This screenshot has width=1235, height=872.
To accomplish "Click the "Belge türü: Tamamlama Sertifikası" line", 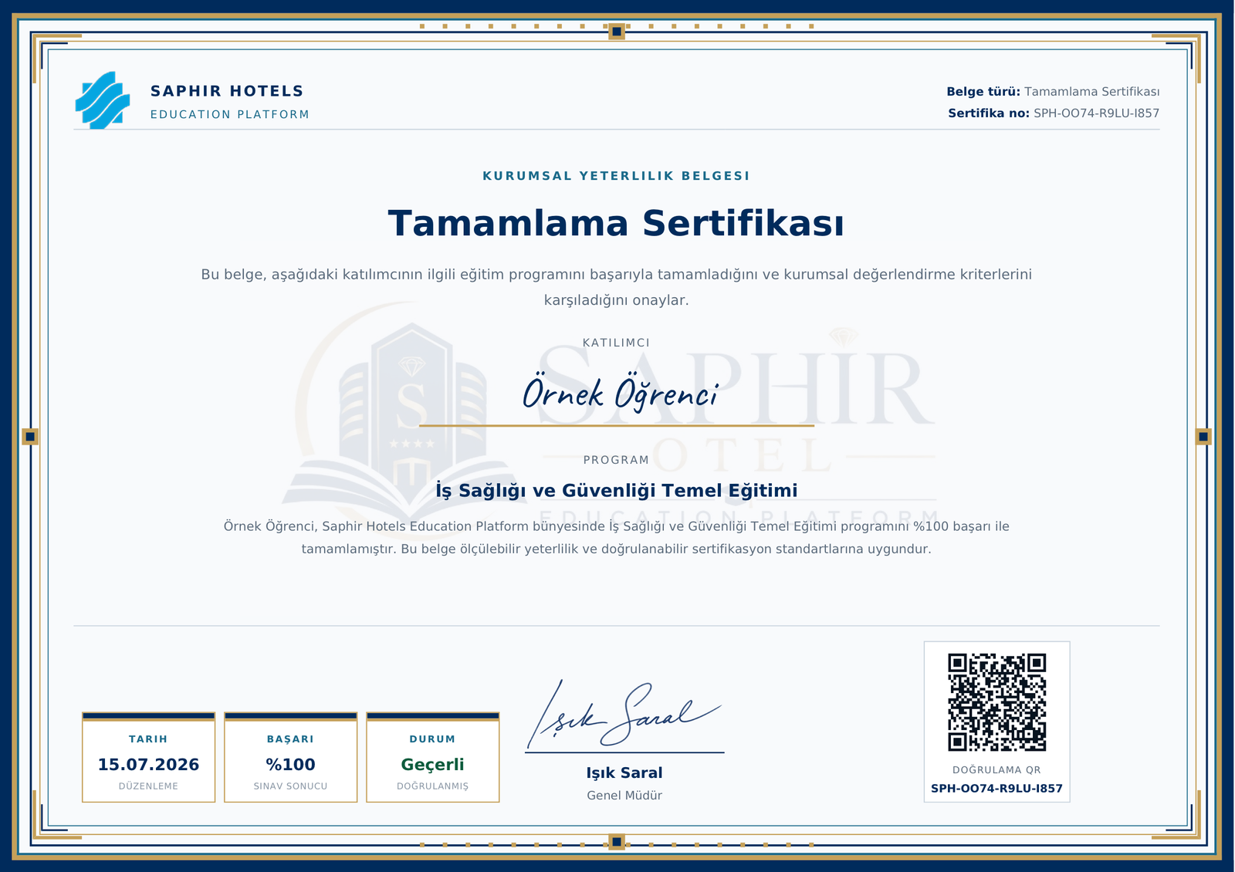I will coord(1053,92).
